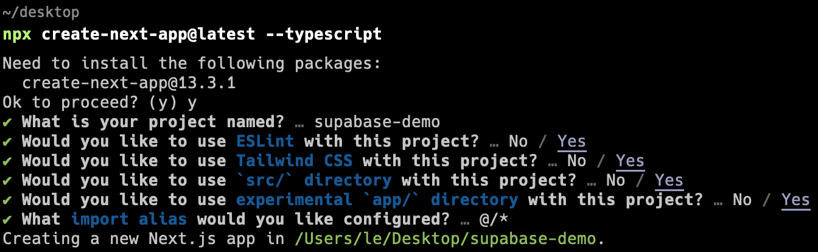The image size is (818, 252).
Task: Click the underlined 'Yes' on the app/ directory line
Action: click(795, 200)
